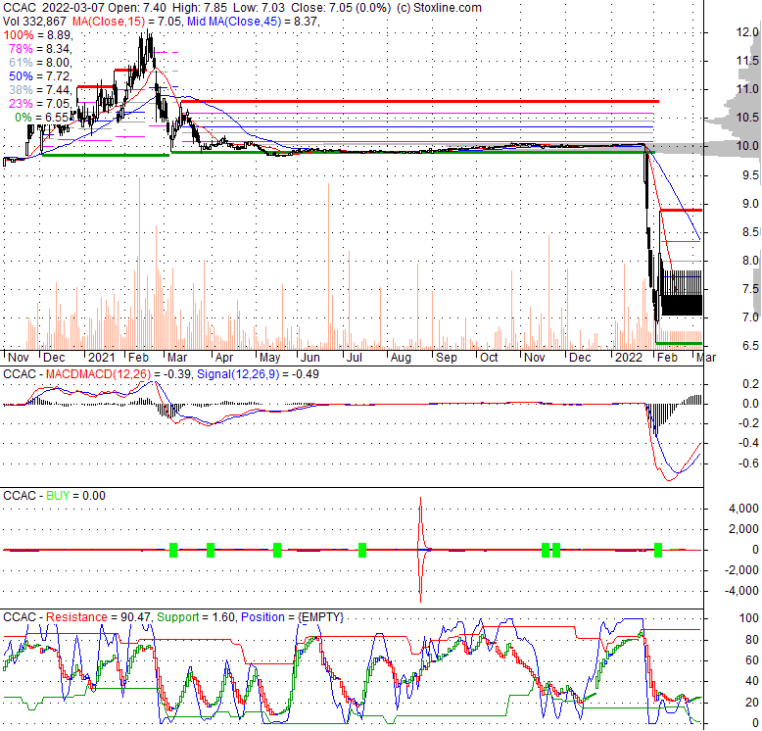Click the first Mar timeline label

click(177, 358)
